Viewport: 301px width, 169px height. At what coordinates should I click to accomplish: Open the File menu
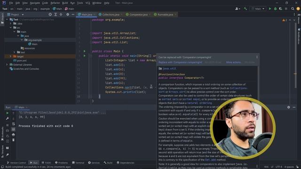click(11, 3)
